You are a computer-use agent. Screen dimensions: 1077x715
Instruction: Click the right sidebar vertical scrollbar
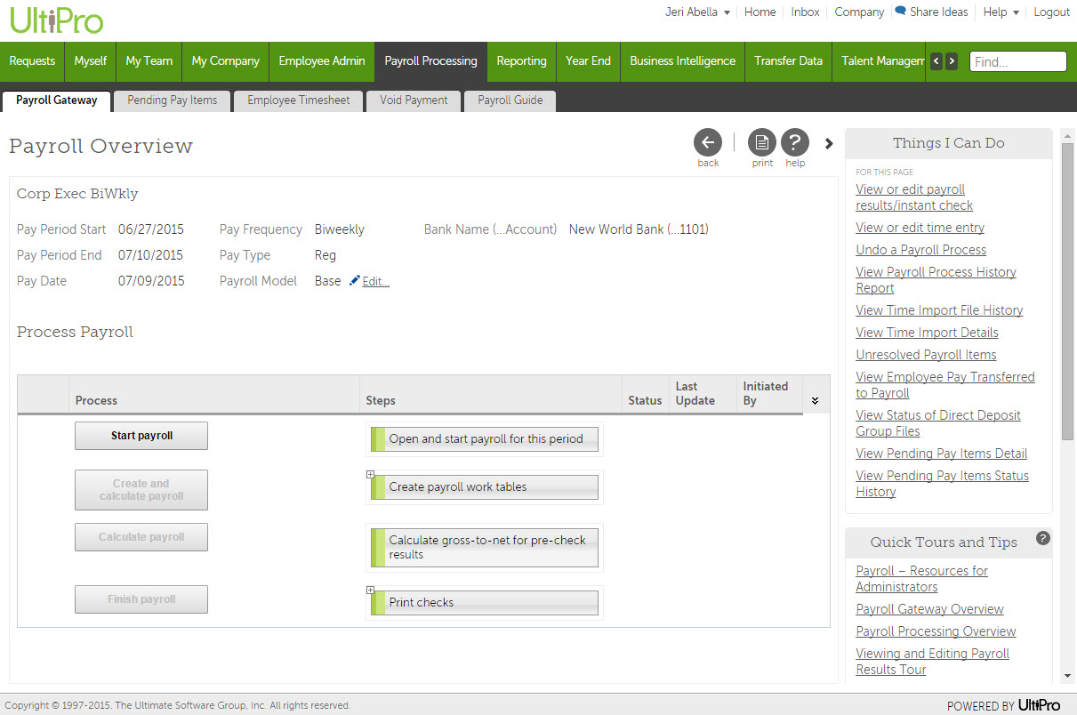coord(1067,285)
